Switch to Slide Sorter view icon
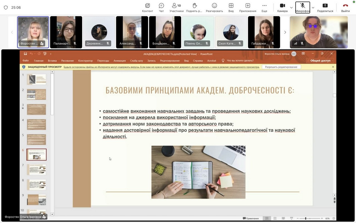 point(275,218)
